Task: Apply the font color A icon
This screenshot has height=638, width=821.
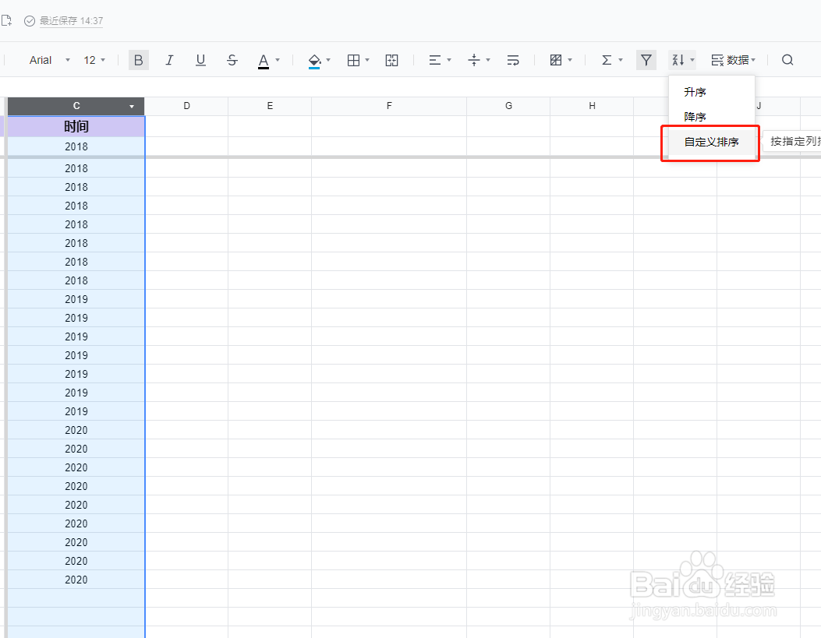Action: pyautogui.click(x=264, y=61)
